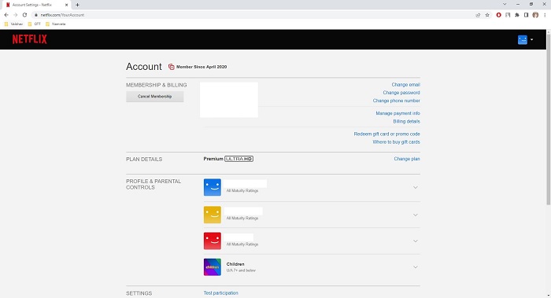Select the Change plan link
This screenshot has width=551, height=298.
(407, 159)
